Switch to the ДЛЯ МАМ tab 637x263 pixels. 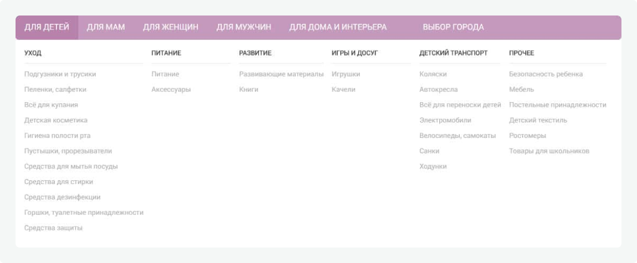106,27
